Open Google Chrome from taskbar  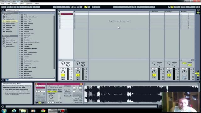(x=43, y=111)
